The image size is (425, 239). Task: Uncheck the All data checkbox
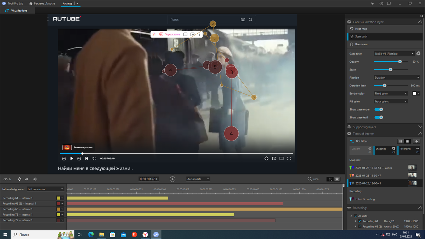click(356, 216)
